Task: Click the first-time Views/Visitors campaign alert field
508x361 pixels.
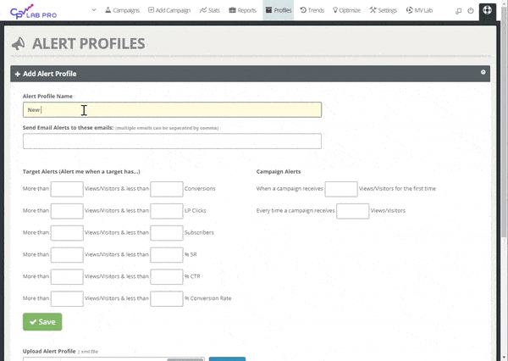Action: click(340, 189)
